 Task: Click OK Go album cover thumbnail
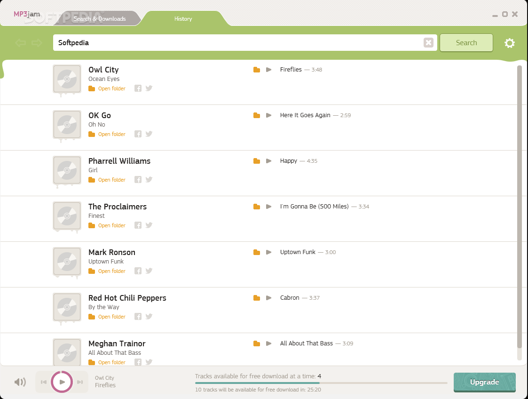pos(67,125)
